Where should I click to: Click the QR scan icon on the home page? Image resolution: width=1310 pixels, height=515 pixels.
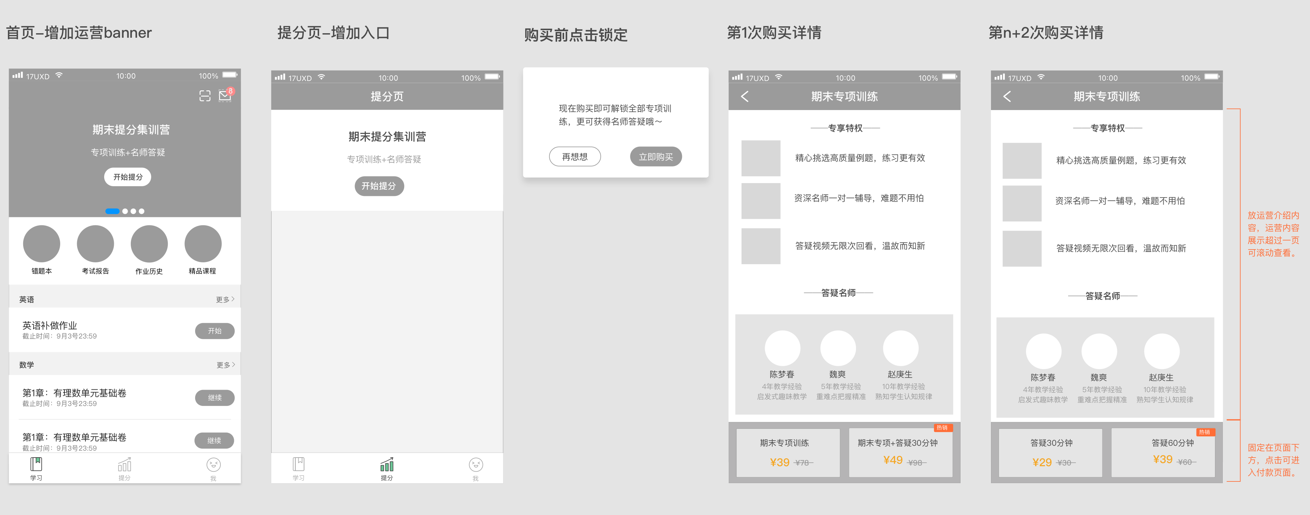(204, 96)
